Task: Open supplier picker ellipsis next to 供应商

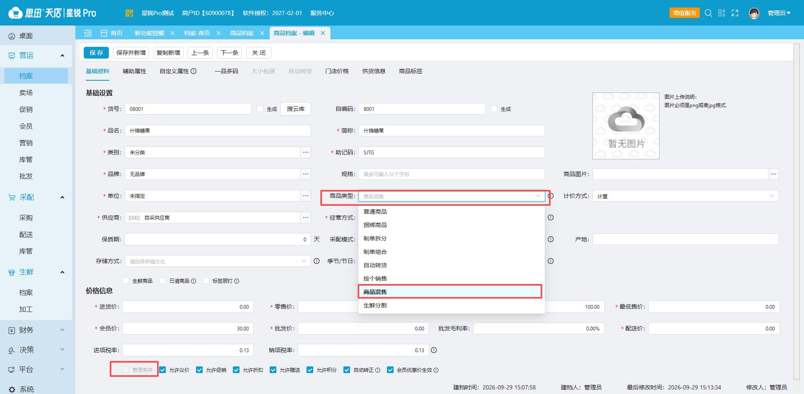Action: point(306,217)
